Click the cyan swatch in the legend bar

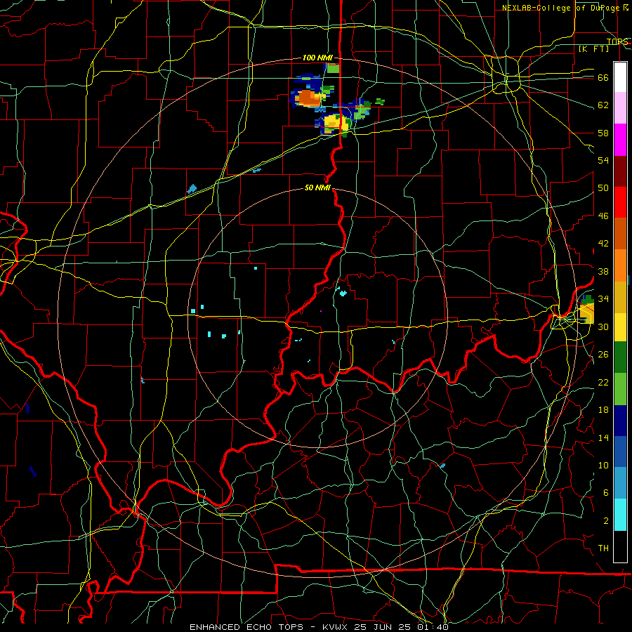pos(620,515)
